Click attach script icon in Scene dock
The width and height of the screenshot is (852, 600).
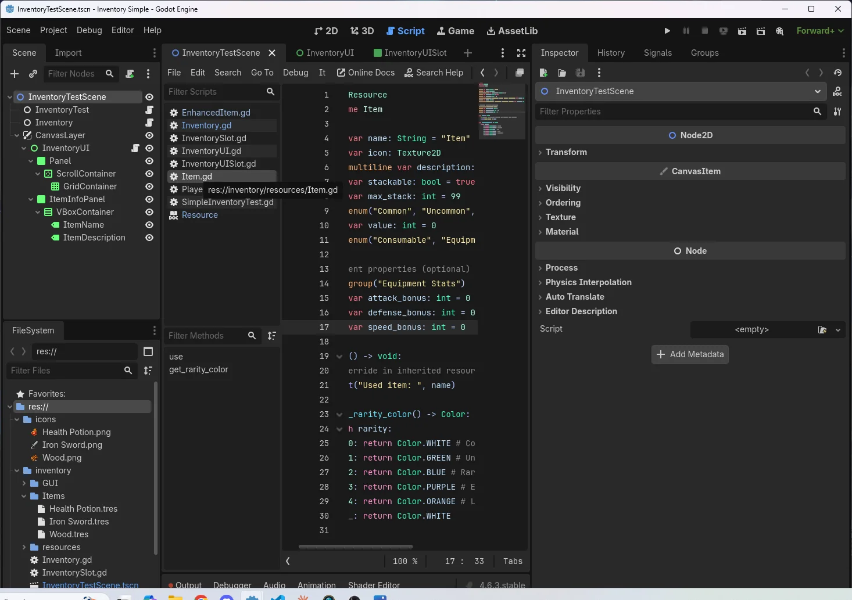(130, 74)
